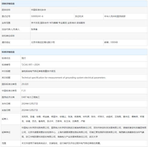Click the status value 现行
This screenshot has width=148, height=147.
(24, 58)
